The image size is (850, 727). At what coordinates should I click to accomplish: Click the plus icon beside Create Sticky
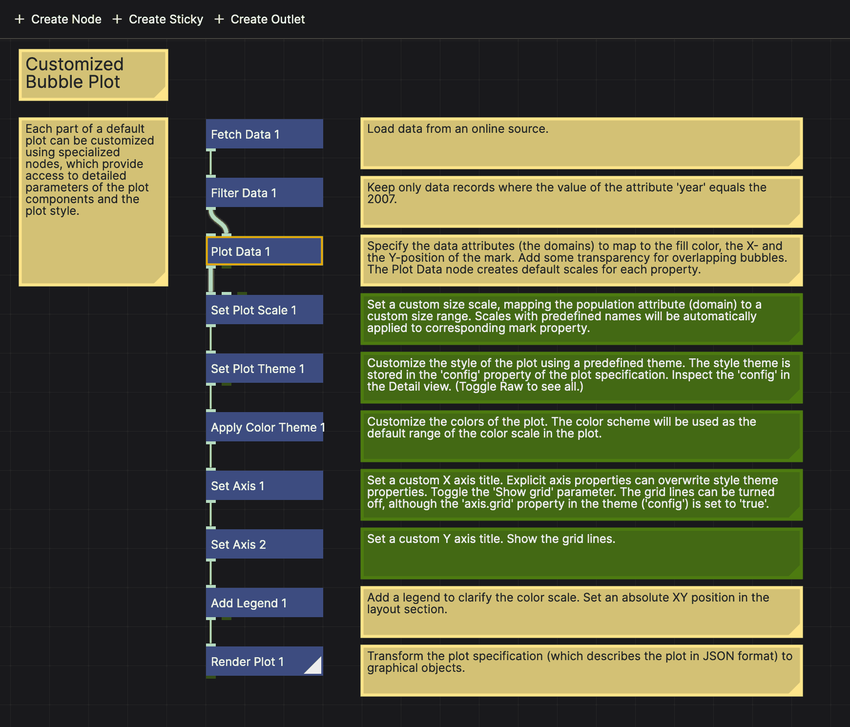(117, 19)
